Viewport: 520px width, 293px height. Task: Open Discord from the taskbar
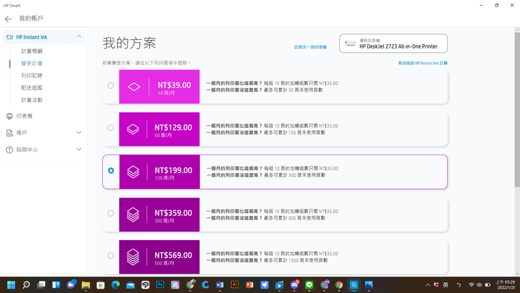294,284
